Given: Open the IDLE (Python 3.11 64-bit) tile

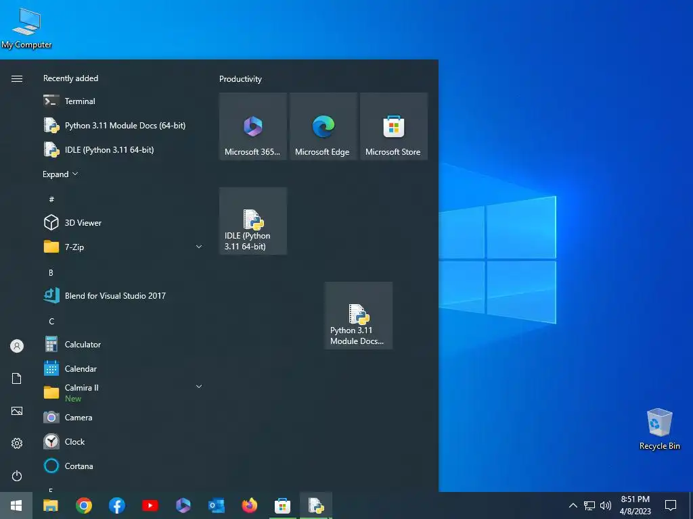Looking at the screenshot, I should [x=253, y=221].
